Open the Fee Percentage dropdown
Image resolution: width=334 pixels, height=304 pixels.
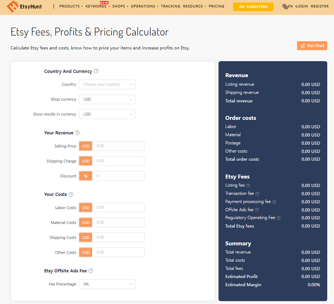pyautogui.click(x=107, y=284)
